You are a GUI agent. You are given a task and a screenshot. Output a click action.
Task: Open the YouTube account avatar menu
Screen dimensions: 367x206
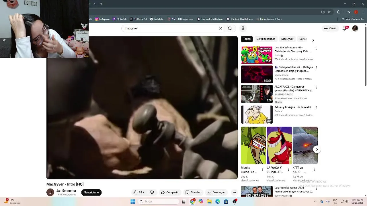click(x=355, y=28)
